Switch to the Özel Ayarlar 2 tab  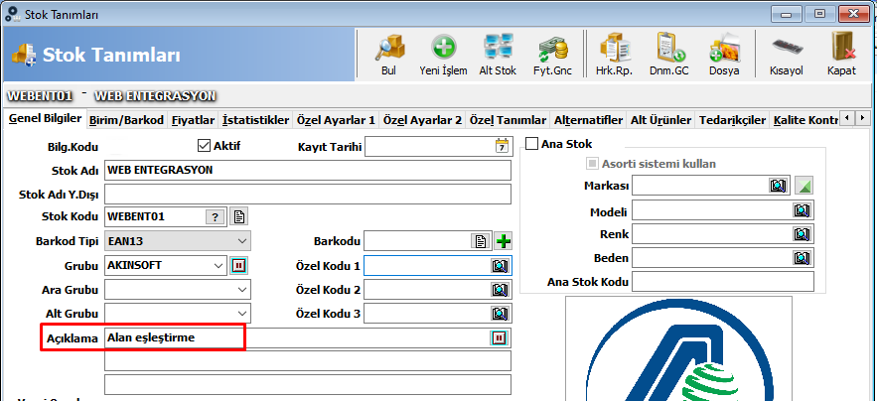422,120
